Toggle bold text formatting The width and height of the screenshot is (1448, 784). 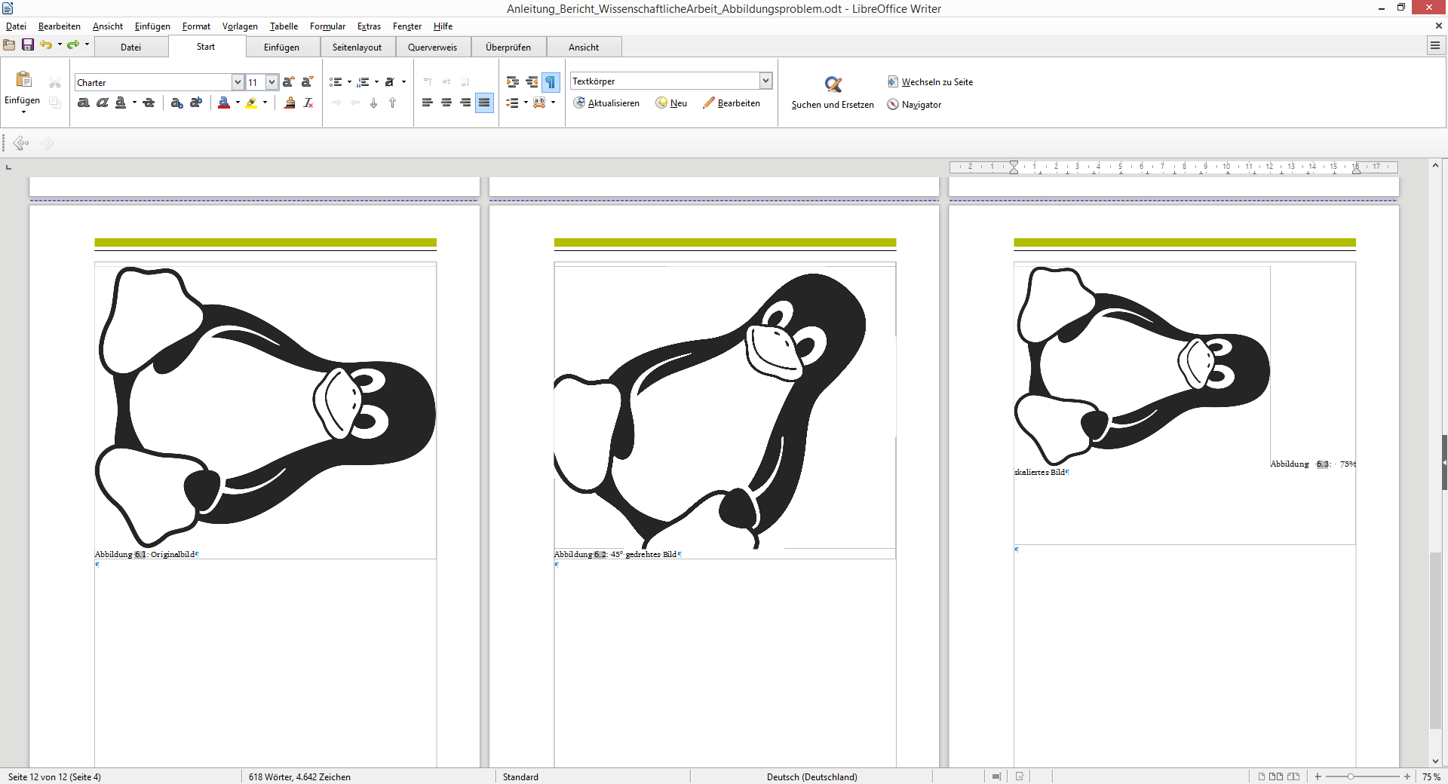(x=84, y=103)
